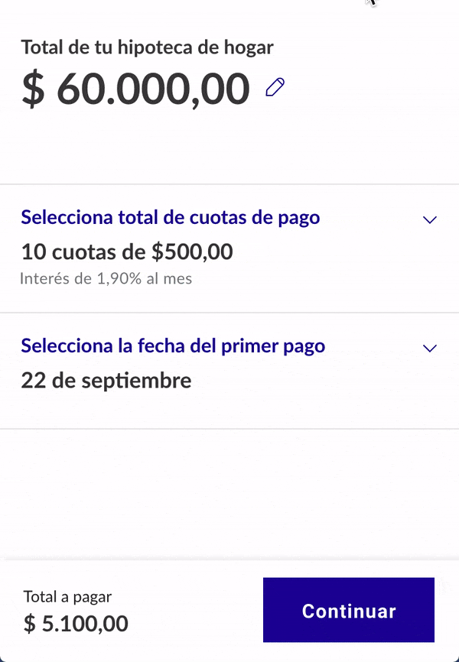Click "Total de tu hipoteca de hogar" heading

click(147, 47)
